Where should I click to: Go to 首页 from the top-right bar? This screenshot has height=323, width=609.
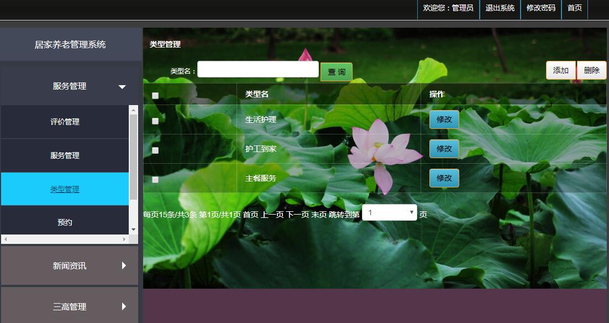[x=574, y=8]
